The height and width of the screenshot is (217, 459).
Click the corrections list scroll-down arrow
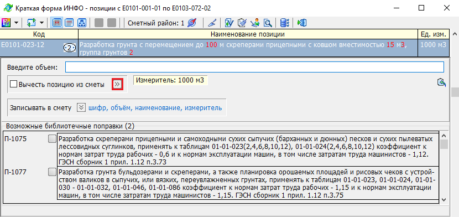tap(444, 200)
